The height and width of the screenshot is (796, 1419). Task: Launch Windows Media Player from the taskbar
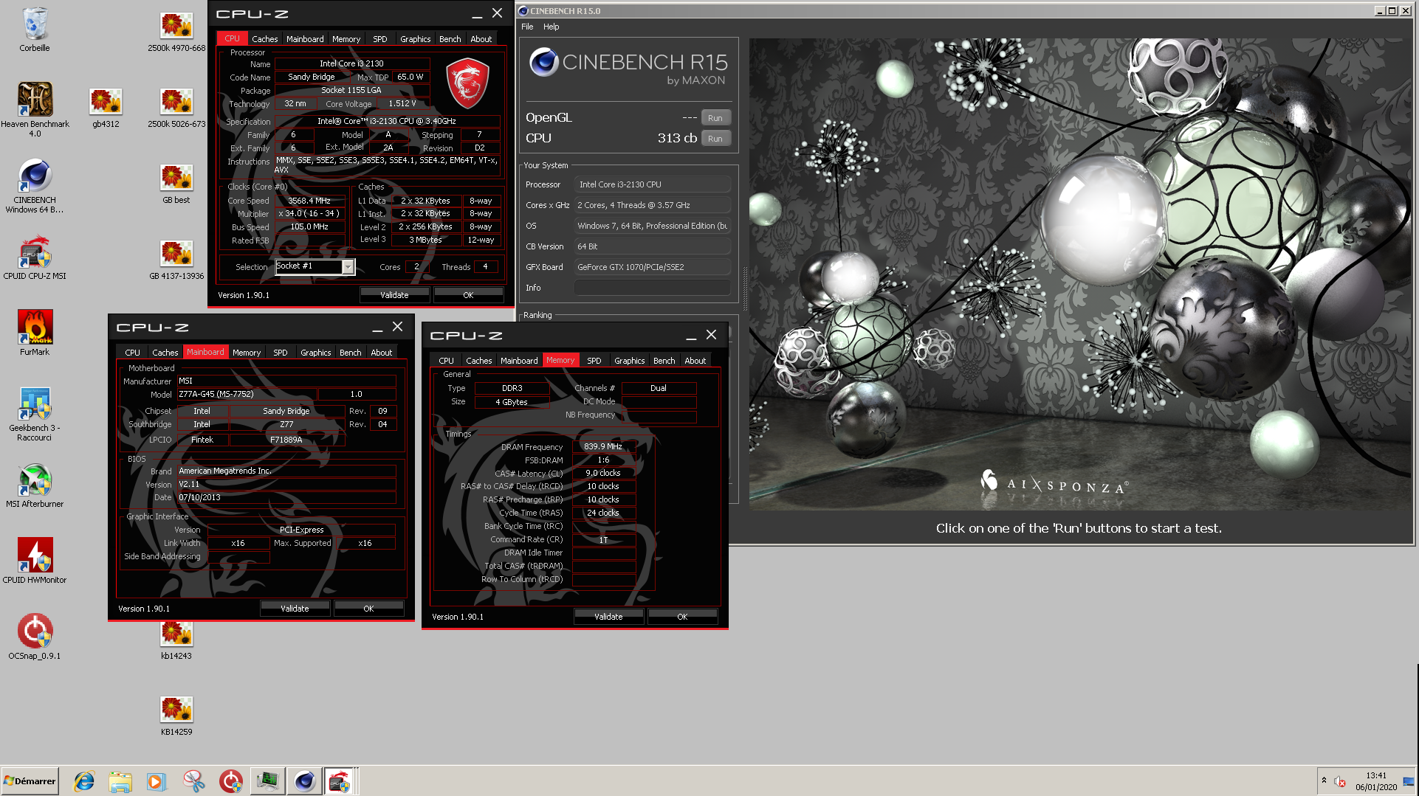156,781
